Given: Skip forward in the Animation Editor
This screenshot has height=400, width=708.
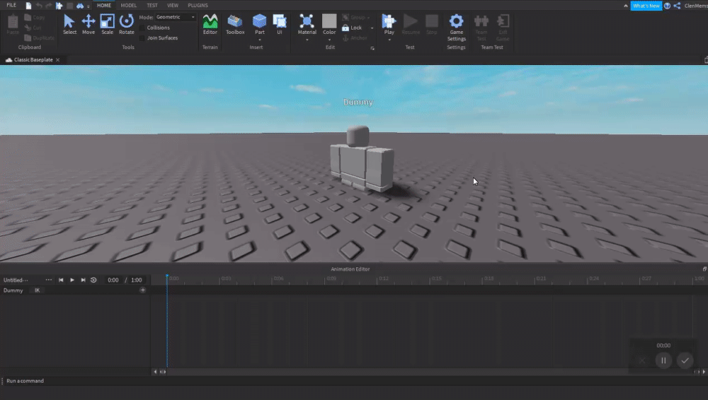Looking at the screenshot, I should click(83, 280).
